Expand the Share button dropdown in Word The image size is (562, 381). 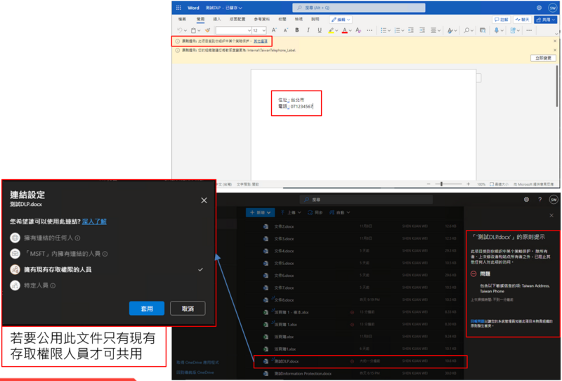click(554, 20)
